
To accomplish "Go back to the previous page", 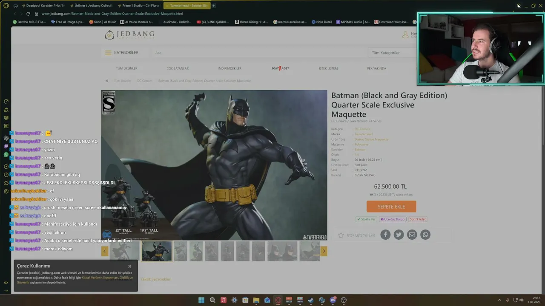I will point(15,14).
